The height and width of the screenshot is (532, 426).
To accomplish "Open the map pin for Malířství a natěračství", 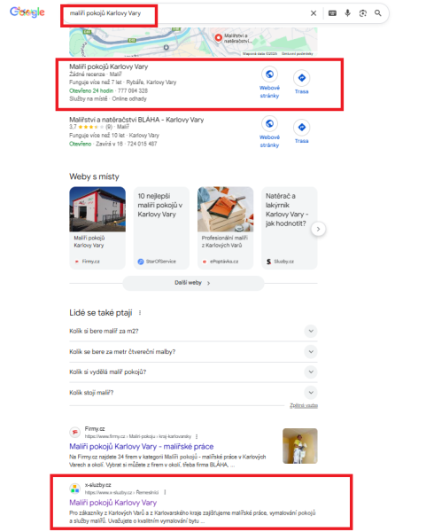I will tap(219, 37).
